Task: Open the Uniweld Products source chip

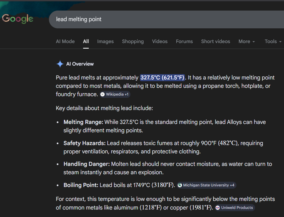Action: (x=235, y=208)
